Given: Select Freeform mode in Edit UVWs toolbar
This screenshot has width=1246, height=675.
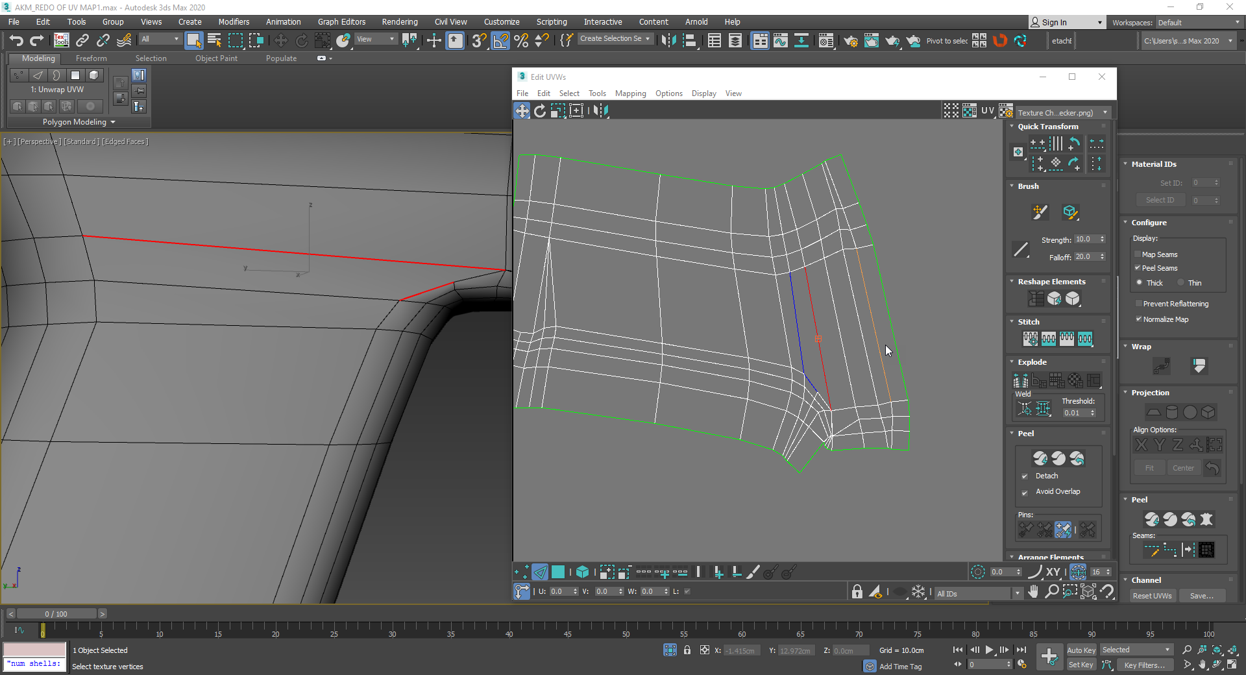Looking at the screenshot, I should [576, 111].
